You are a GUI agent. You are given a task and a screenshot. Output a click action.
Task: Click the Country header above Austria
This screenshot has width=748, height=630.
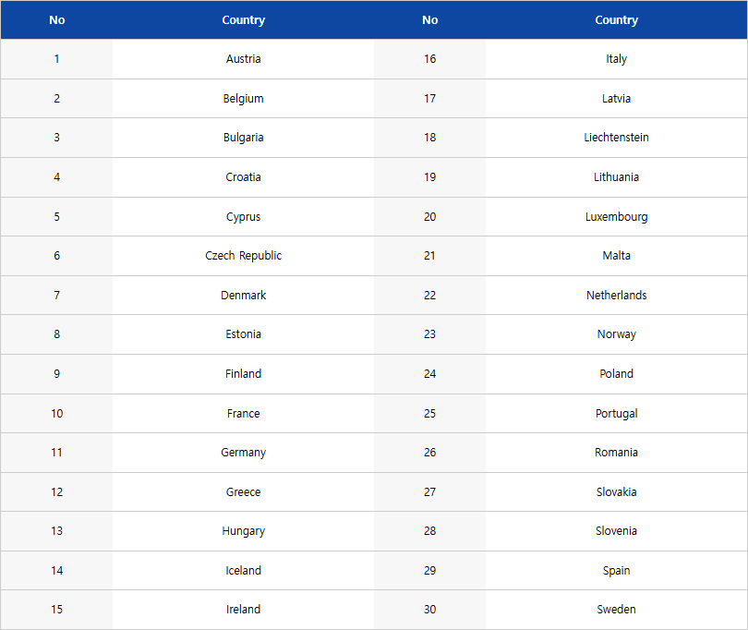pyautogui.click(x=243, y=20)
